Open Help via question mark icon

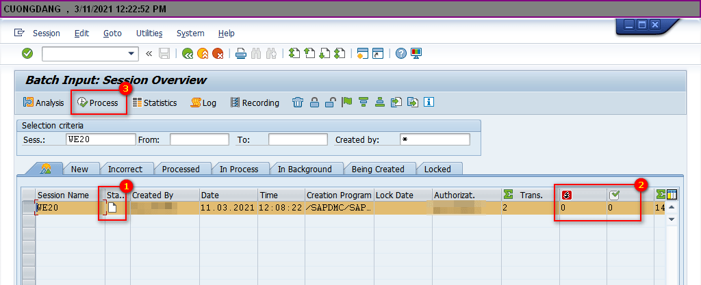[401, 53]
